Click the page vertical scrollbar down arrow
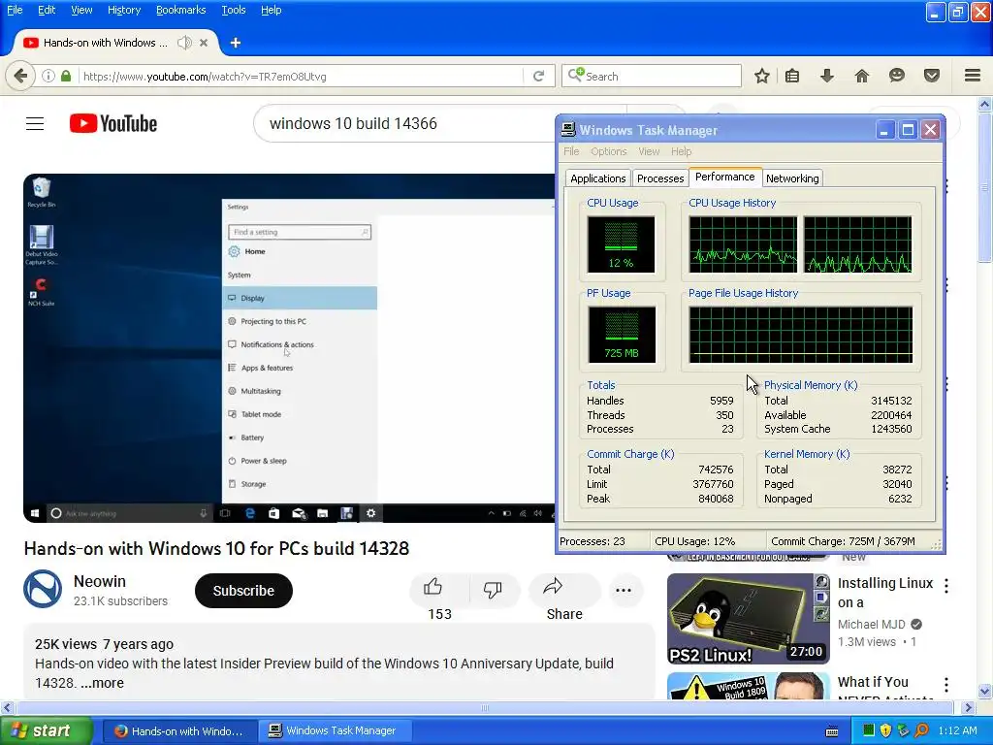Screen dimensions: 993x745 [x=985, y=691]
